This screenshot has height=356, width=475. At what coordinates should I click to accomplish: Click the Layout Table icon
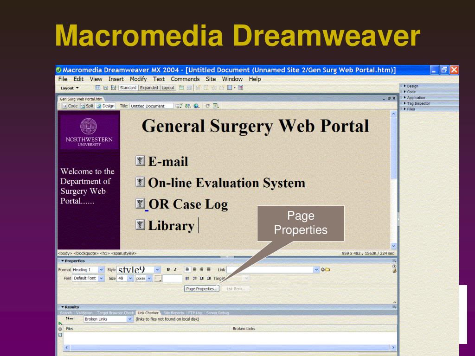coord(181,88)
